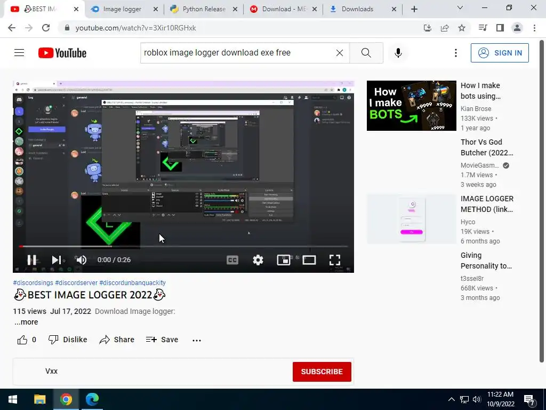Open the taskbar clock and calendar

500,399
